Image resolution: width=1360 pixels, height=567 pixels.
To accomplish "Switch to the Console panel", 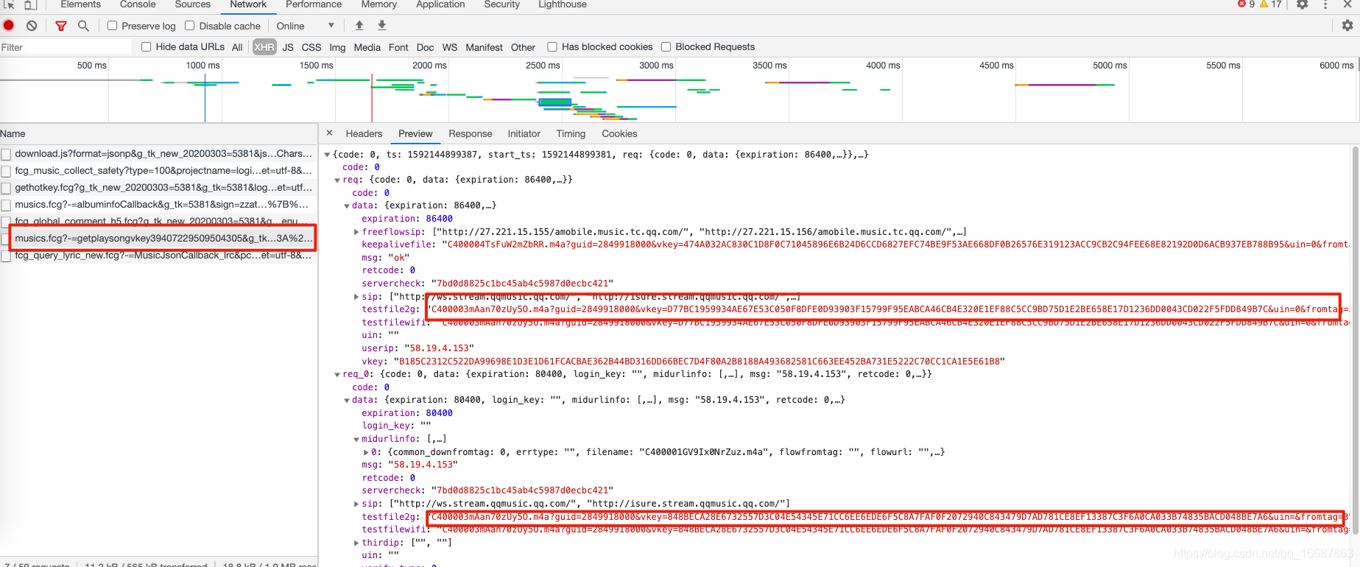I will coord(138,4).
